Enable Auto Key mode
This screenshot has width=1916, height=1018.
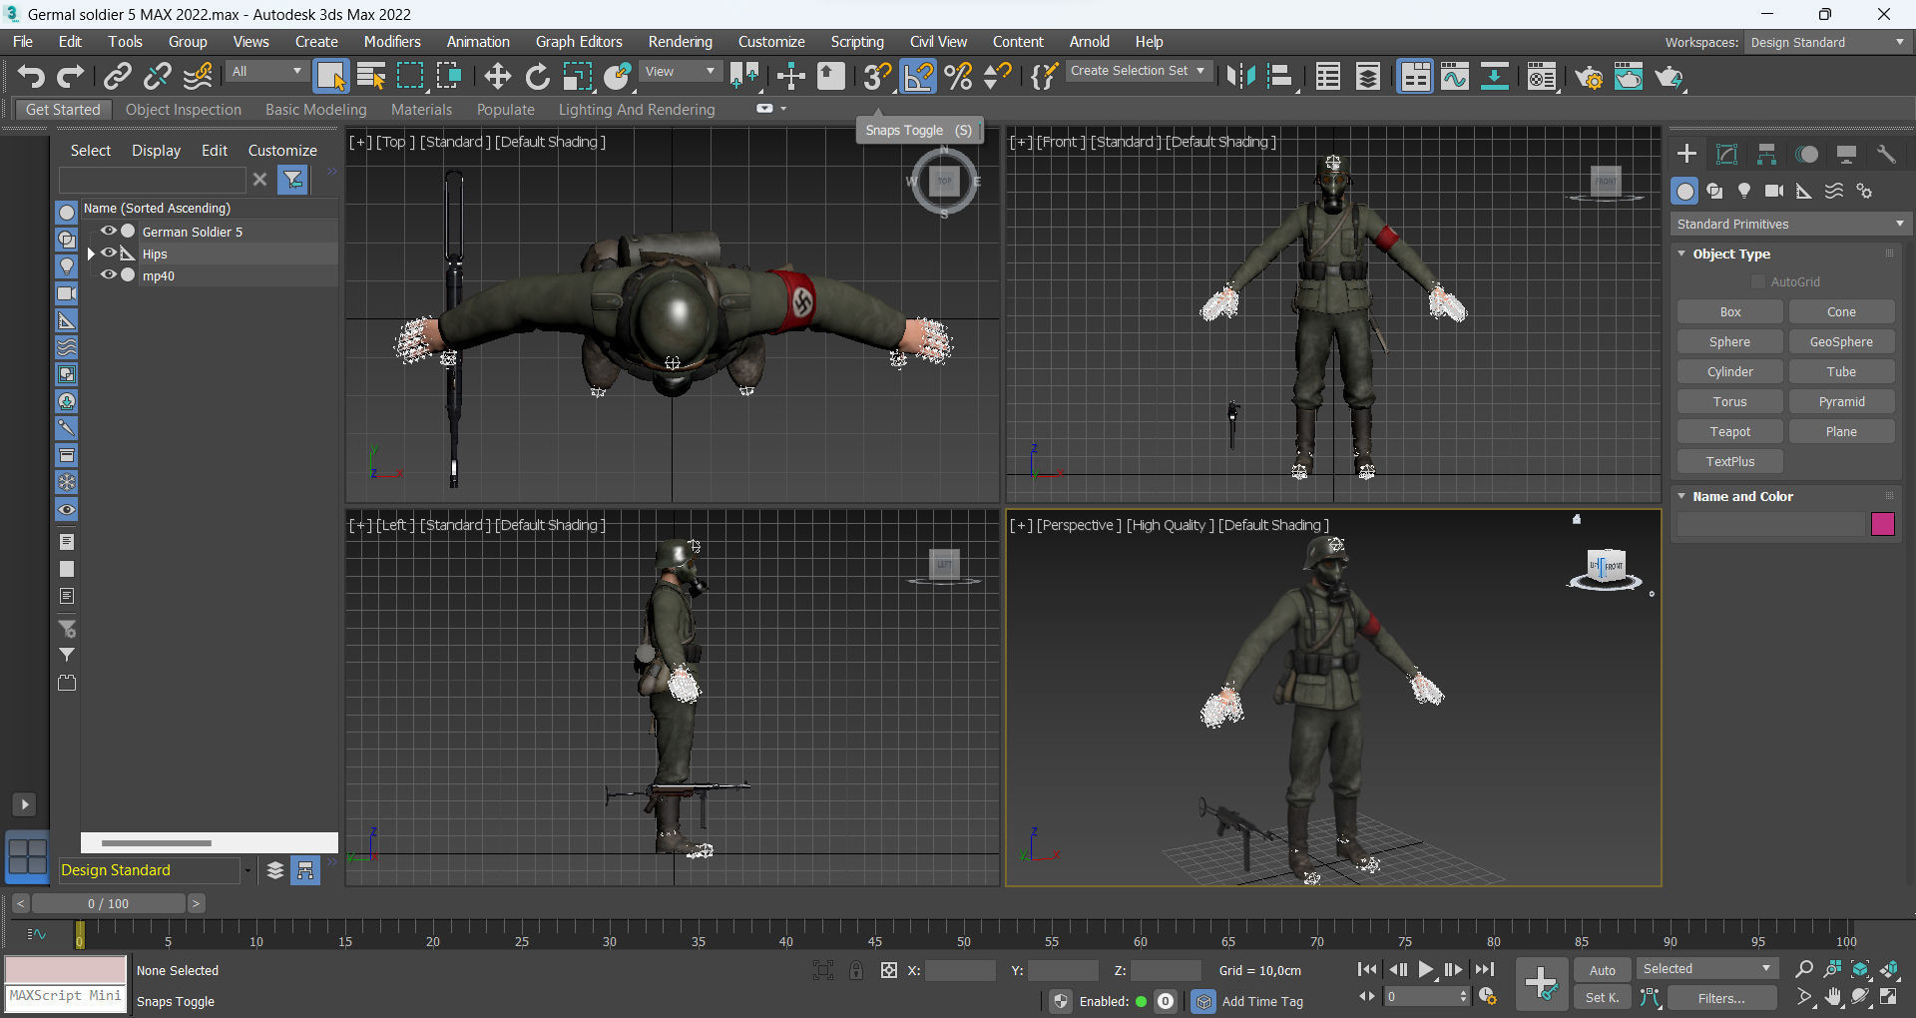pyautogui.click(x=1602, y=970)
